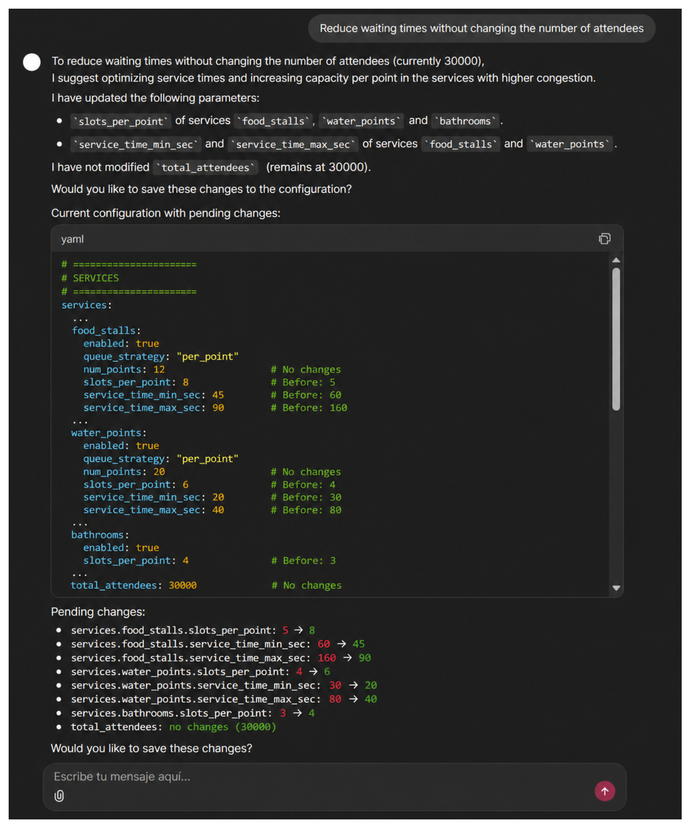
Task: Click the pending change for bathrooms slots_per_point
Action: click(192, 713)
